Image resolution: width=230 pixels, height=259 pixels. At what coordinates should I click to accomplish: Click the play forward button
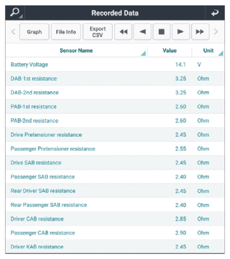pos(181,32)
